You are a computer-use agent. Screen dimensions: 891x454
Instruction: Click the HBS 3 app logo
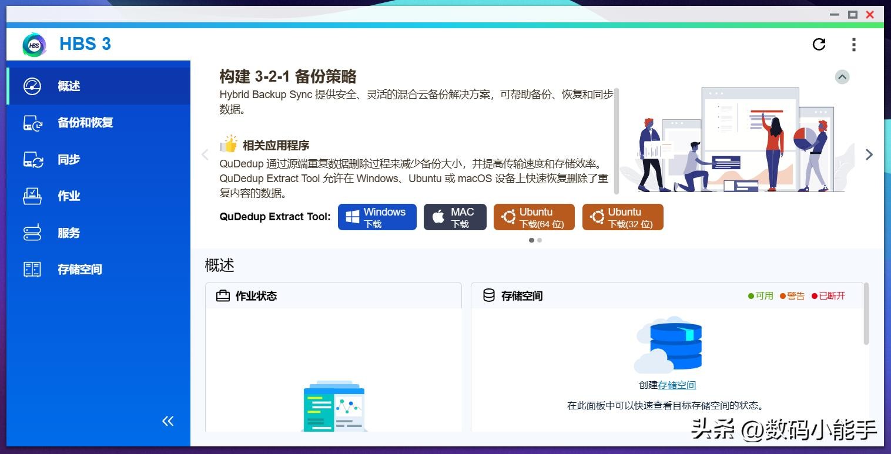(34, 45)
